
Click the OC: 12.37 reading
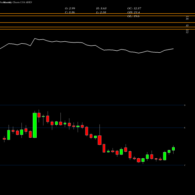click(134, 9)
